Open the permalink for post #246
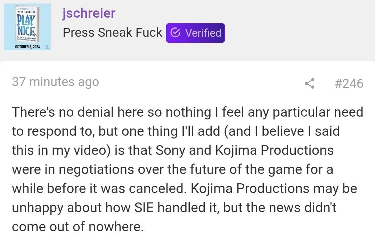 click(349, 83)
